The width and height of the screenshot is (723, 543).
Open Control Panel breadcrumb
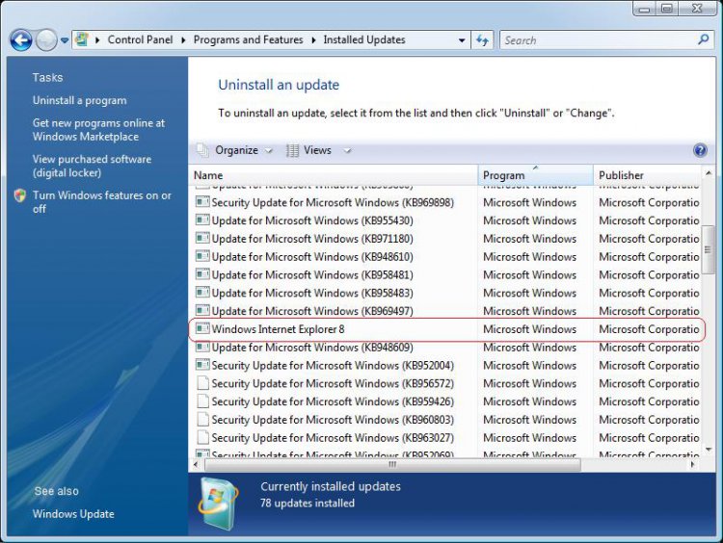[x=140, y=40]
